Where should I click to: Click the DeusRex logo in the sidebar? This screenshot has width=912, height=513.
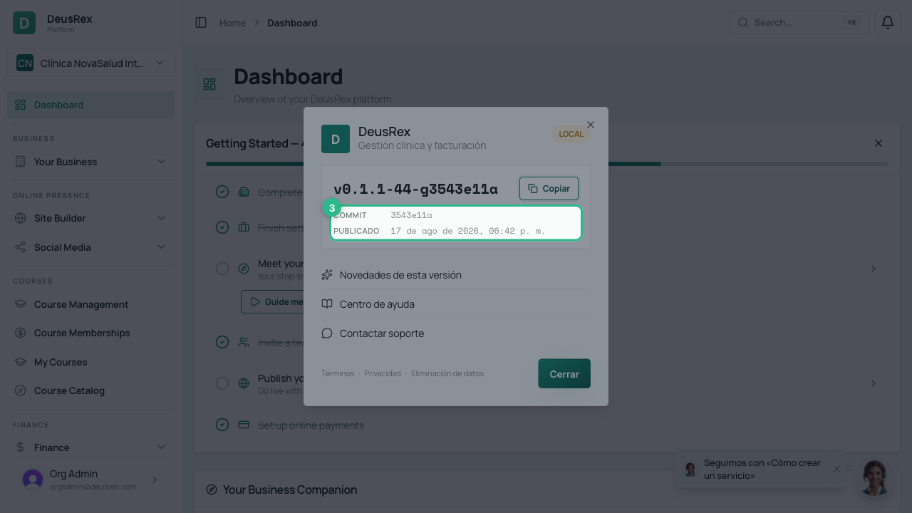[24, 23]
